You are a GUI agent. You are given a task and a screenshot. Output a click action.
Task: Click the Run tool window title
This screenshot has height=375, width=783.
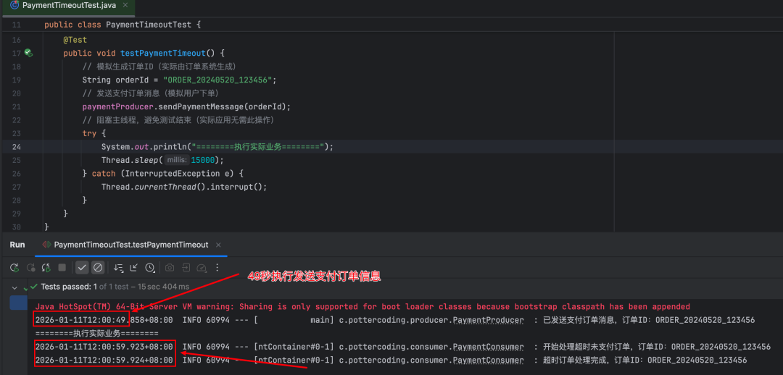(x=17, y=245)
